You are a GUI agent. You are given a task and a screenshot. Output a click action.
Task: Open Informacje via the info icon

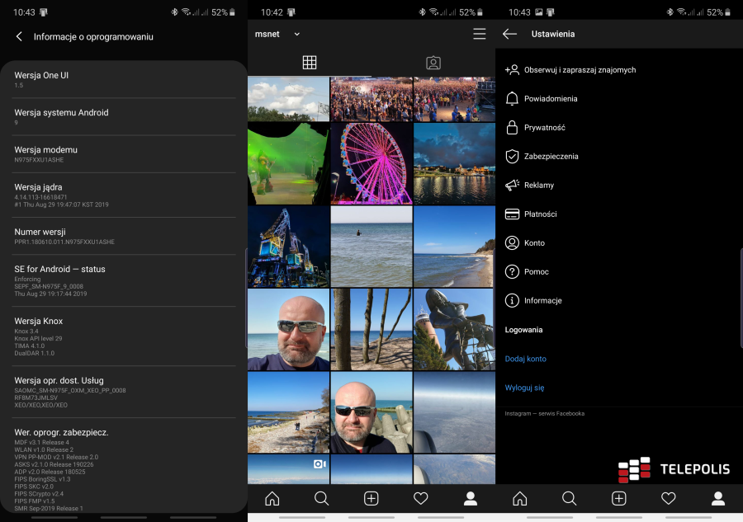click(514, 300)
